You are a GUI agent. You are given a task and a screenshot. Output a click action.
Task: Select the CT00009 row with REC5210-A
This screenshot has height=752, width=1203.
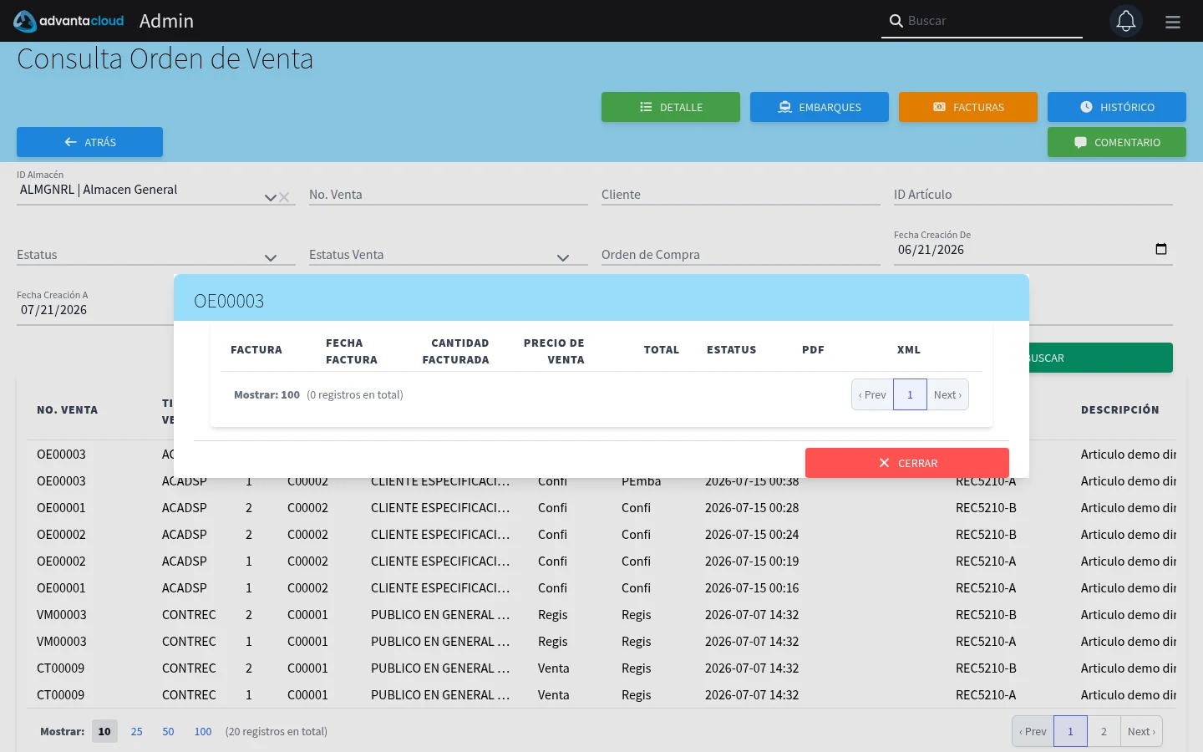[x=601, y=695]
